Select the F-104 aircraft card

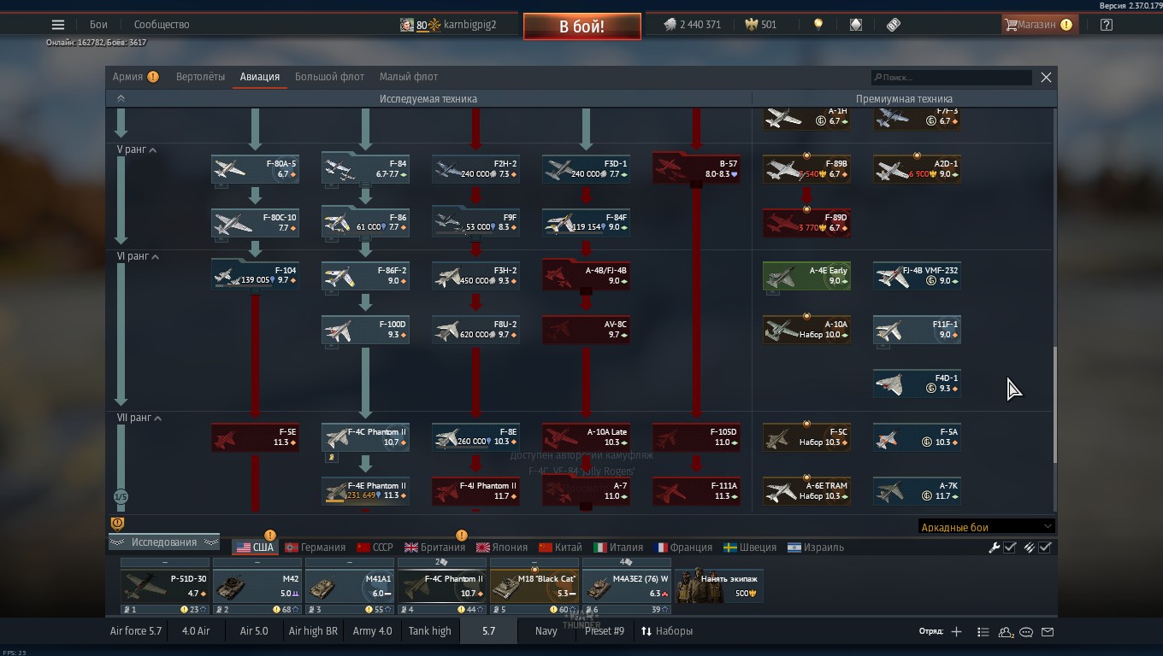[255, 276]
